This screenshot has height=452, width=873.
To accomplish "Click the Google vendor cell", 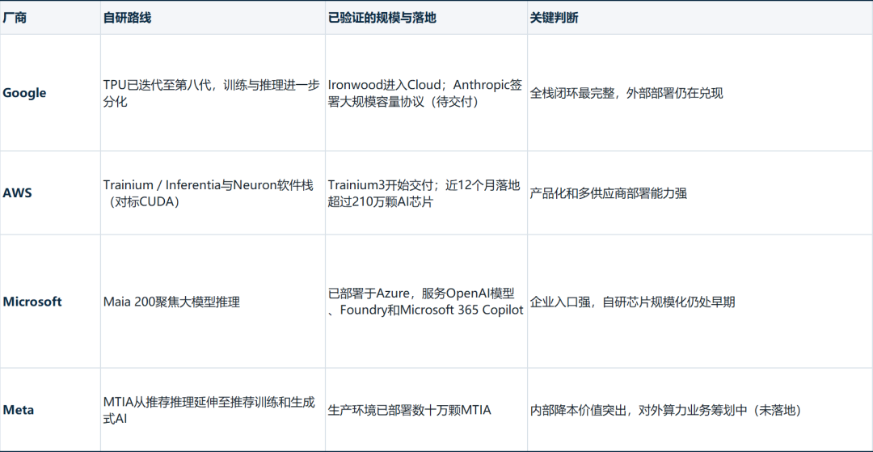I will (50, 93).
